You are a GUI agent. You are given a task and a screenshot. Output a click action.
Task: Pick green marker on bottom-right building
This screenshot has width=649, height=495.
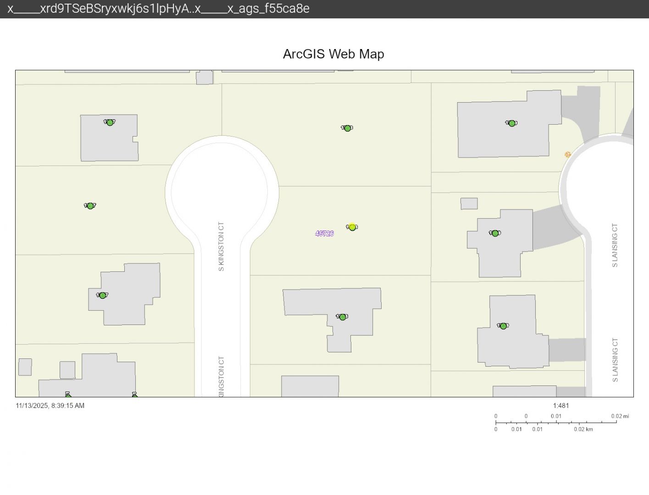click(x=503, y=326)
